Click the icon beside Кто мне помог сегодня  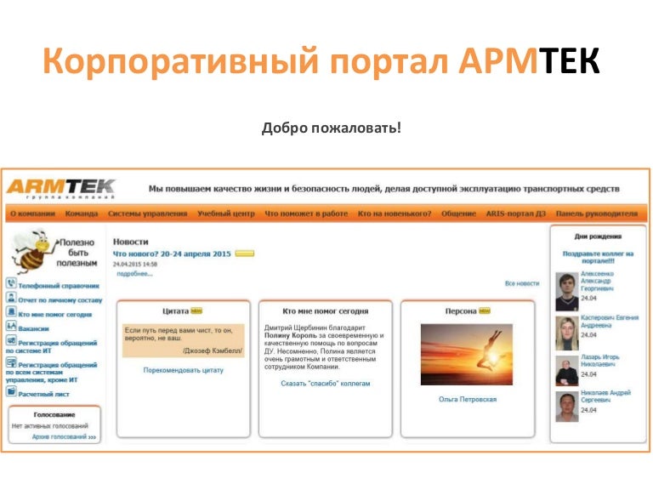pyautogui.click(x=11, y=313)
